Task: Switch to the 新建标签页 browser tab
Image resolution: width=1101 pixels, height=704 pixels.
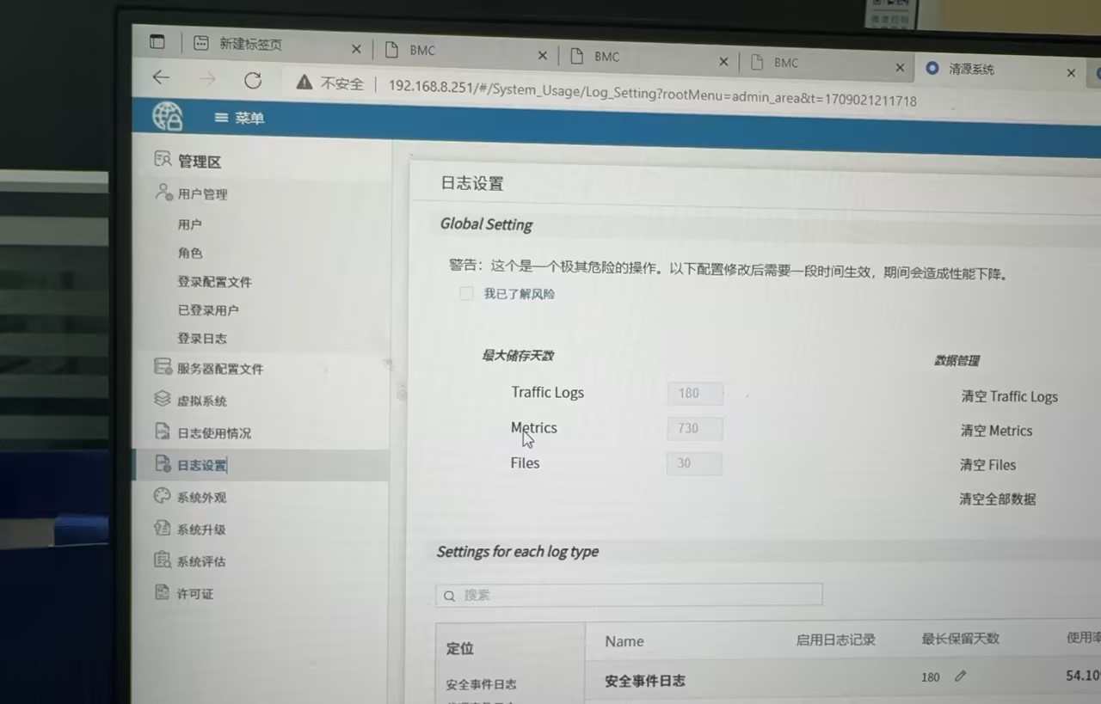Action: point(249,45)
